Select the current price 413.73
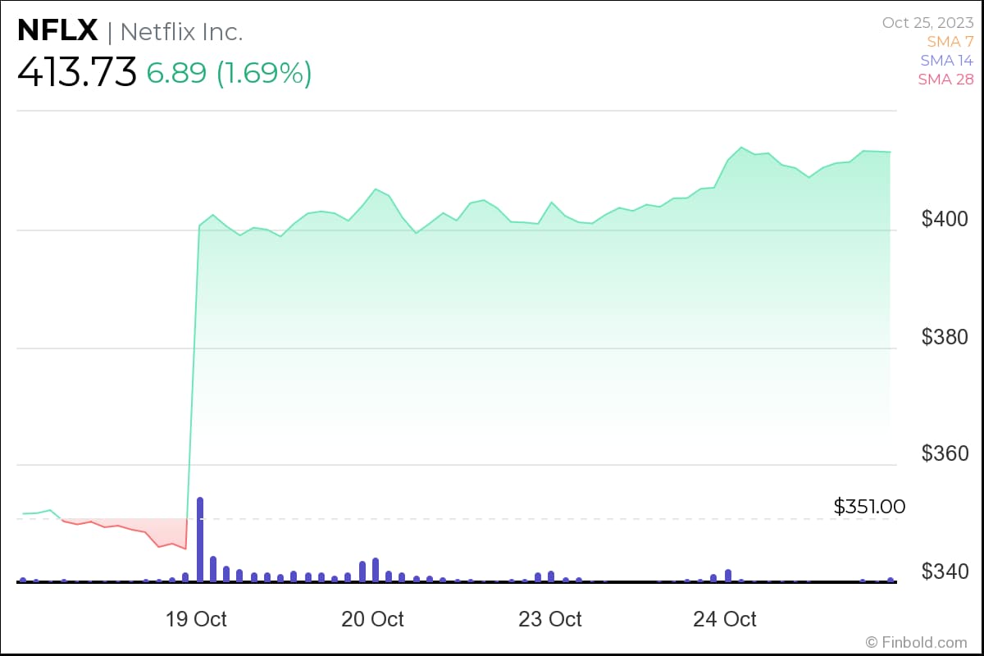This screenshot has width=984, height=656. click(77, 73)
